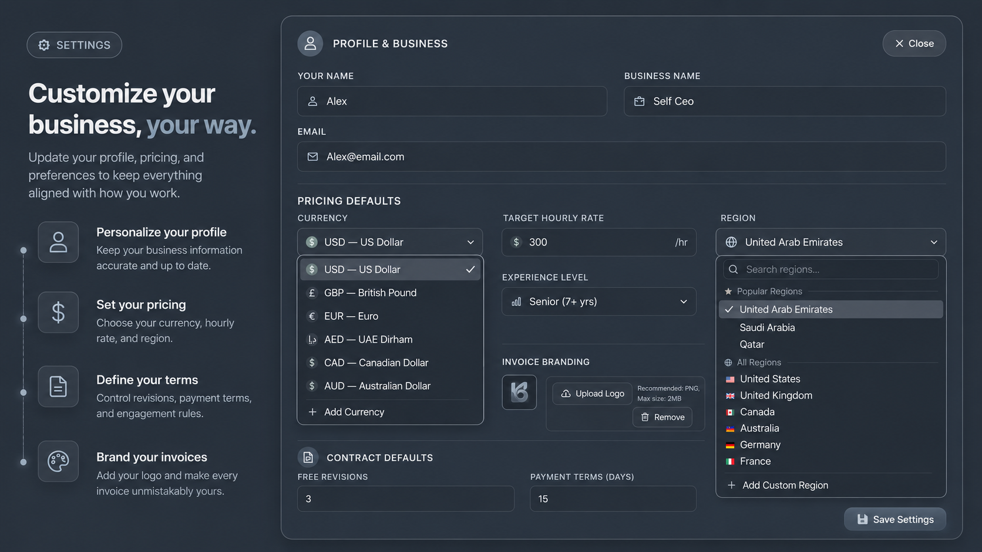This screenshot has width=982, height=552.
Task: Click the Define your terms document icon
Action: (58, 387)
